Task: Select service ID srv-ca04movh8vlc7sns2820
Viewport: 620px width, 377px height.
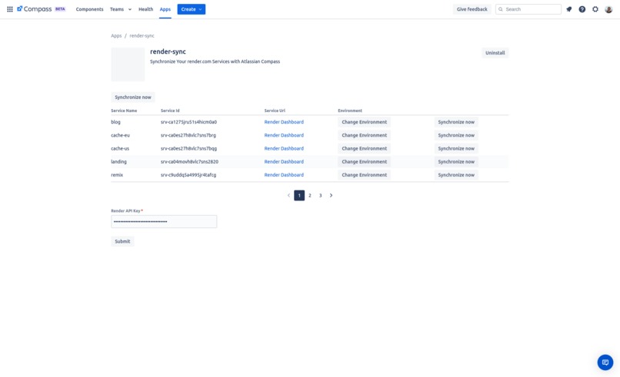Action: point(189,162)
